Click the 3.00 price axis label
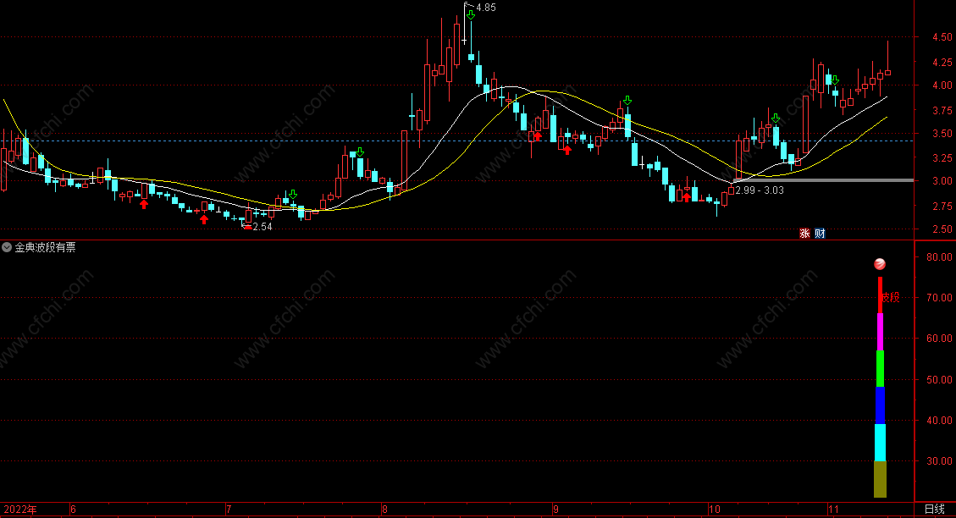Image resolution: width=956 pixels, height=518 pixels. [942, 181]
